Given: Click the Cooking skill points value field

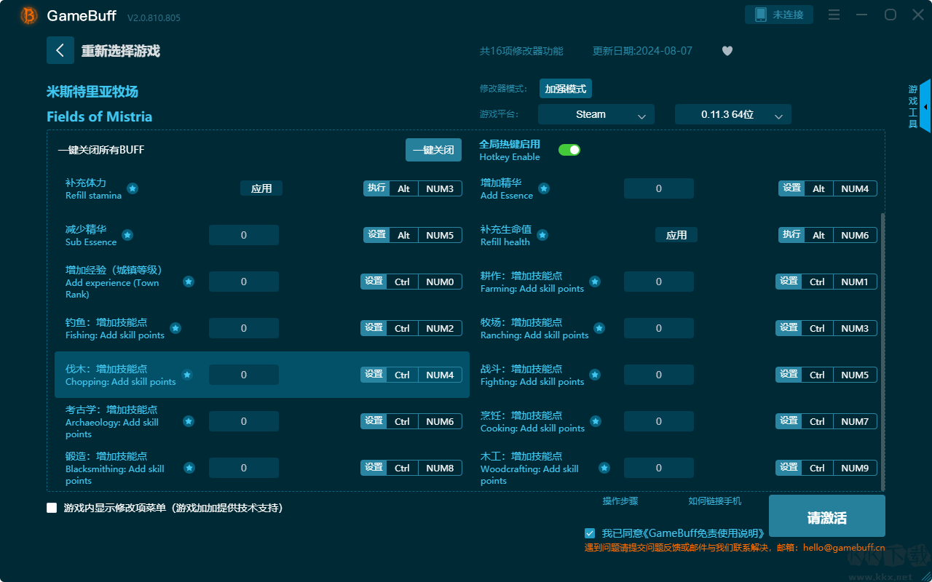Looking at the screenshot, I should (x=659, y=421).
